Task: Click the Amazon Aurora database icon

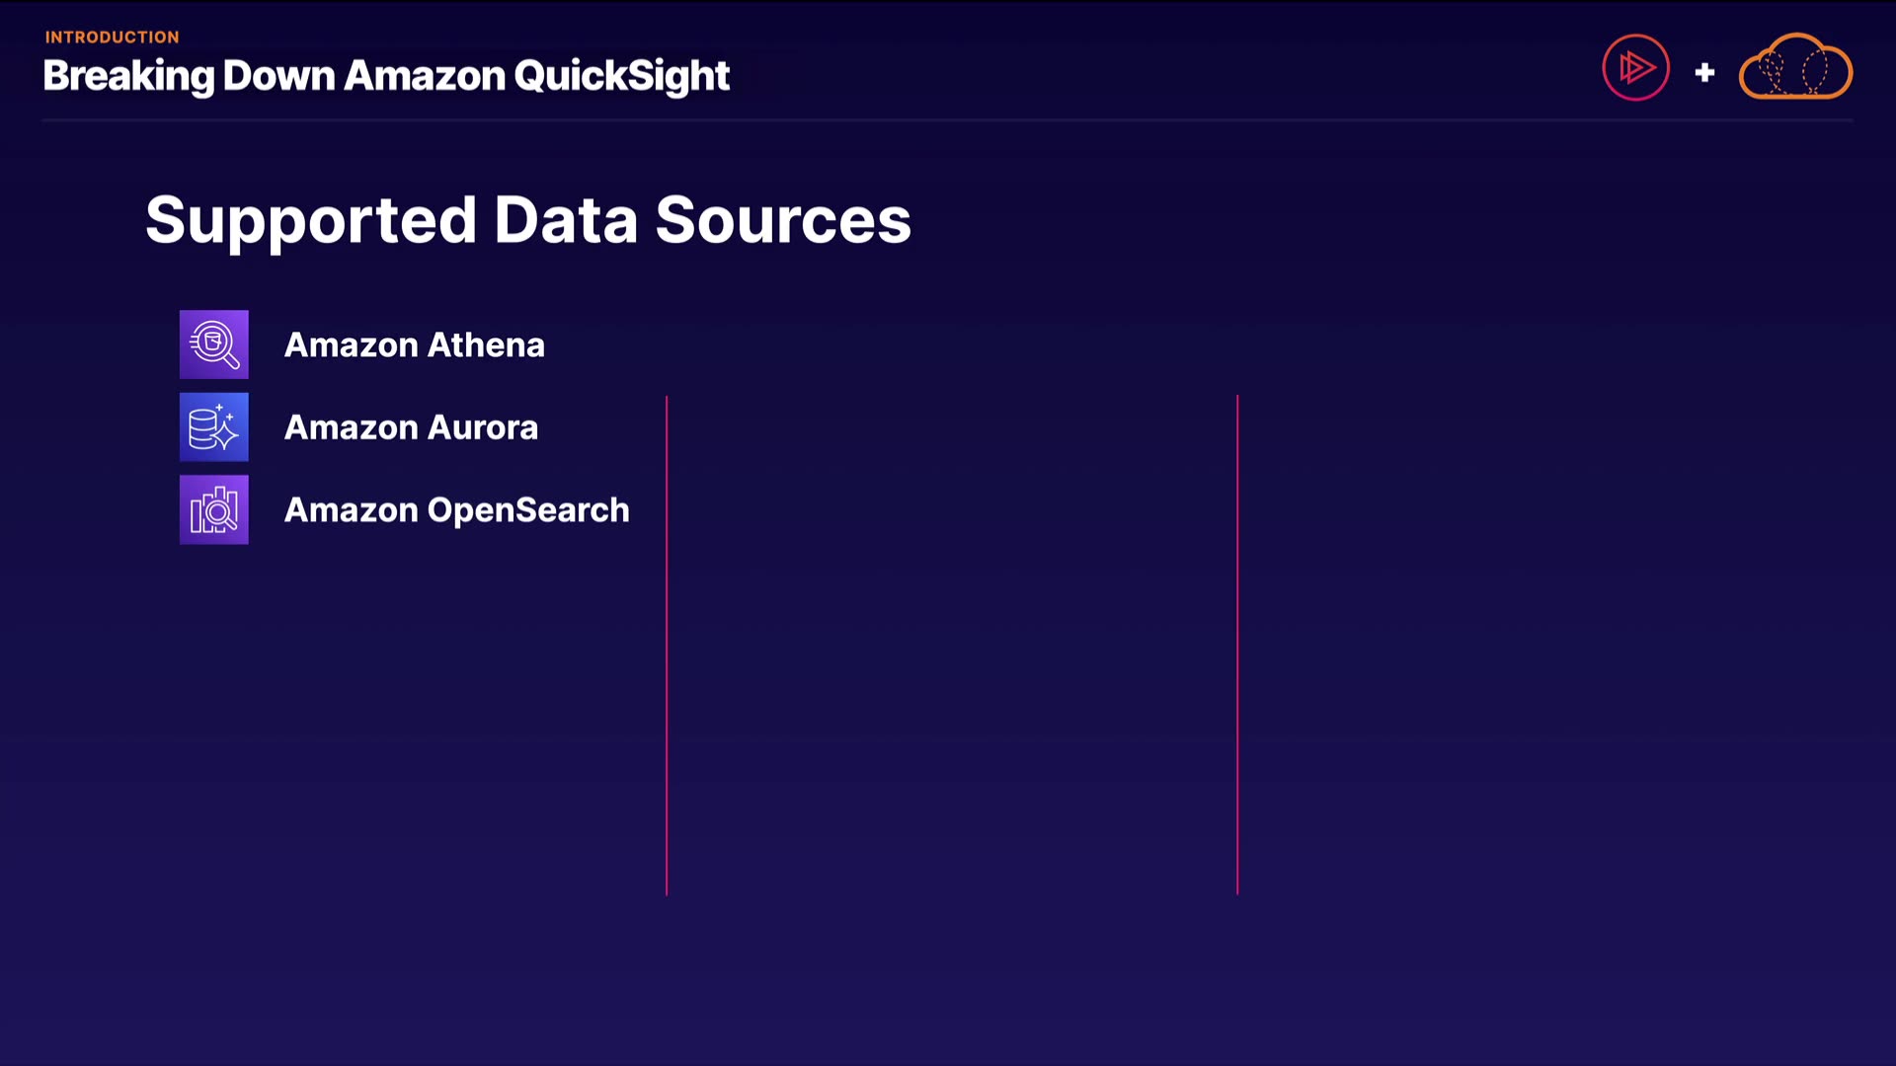Action: click(213, 427)
